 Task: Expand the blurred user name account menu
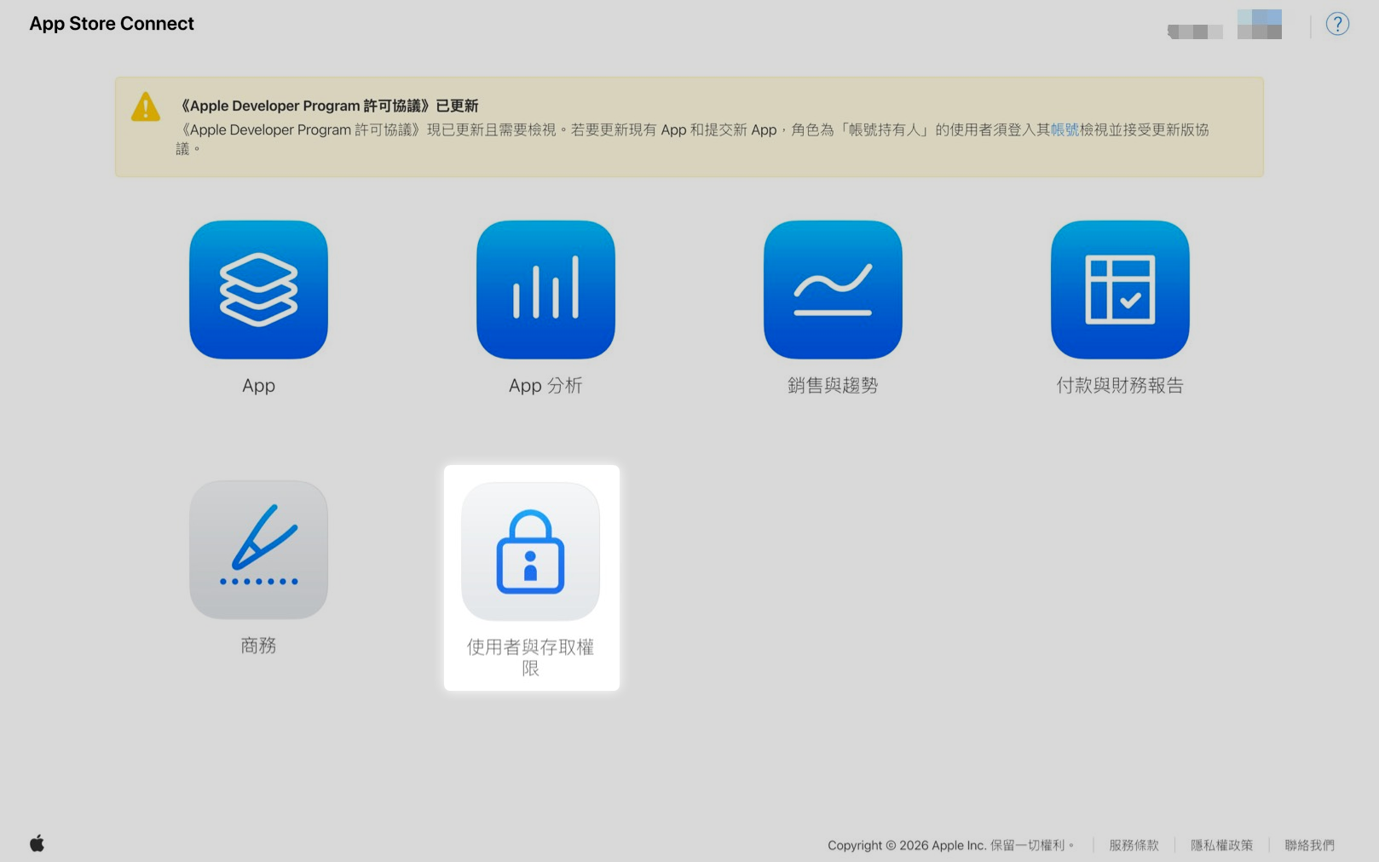click(1195, 32)
